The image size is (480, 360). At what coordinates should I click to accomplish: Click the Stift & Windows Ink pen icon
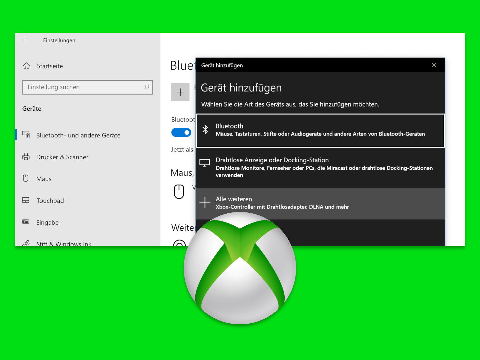coord(26,243)
